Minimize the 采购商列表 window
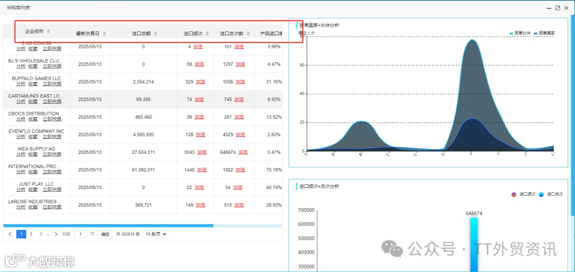Viewport: 575px width, 272px height. [x=549, y=7]
